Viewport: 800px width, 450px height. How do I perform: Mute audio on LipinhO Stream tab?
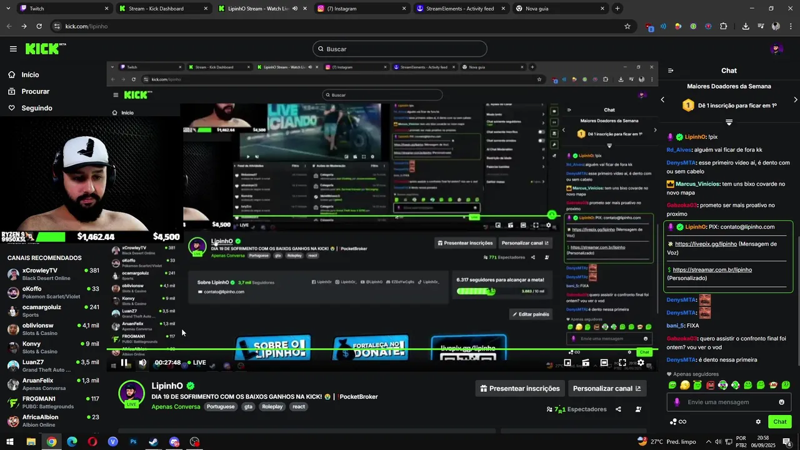click(x=295, y=9)
